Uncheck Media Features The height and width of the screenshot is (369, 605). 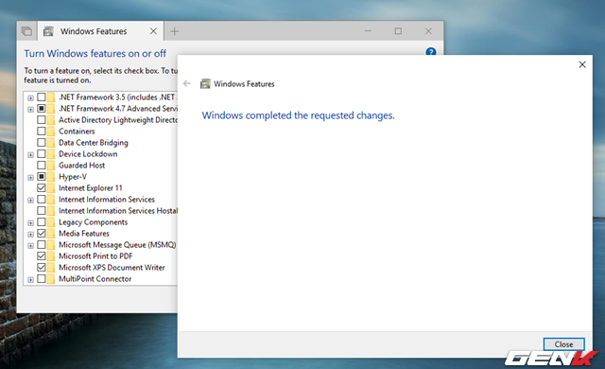click(42, 233)
